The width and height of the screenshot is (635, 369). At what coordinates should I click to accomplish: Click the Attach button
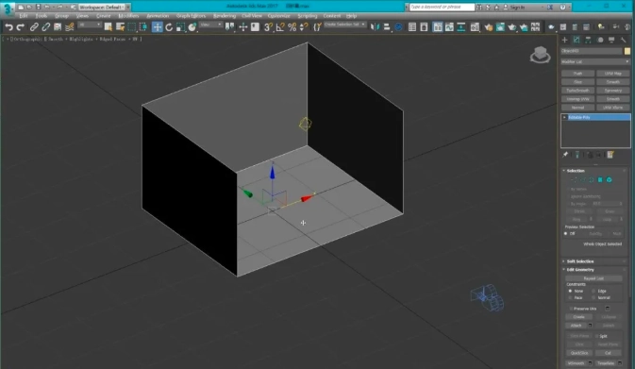tap(576, 326)
